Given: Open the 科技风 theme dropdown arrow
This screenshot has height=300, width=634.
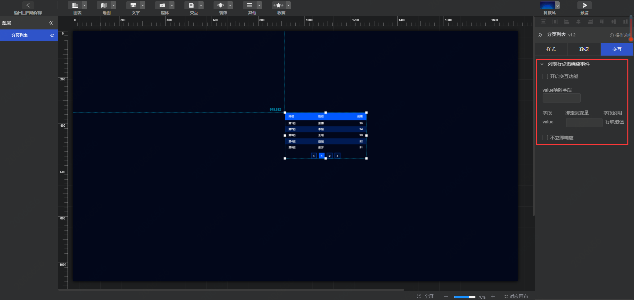Looking at the screenshot, I should point(558,5).
